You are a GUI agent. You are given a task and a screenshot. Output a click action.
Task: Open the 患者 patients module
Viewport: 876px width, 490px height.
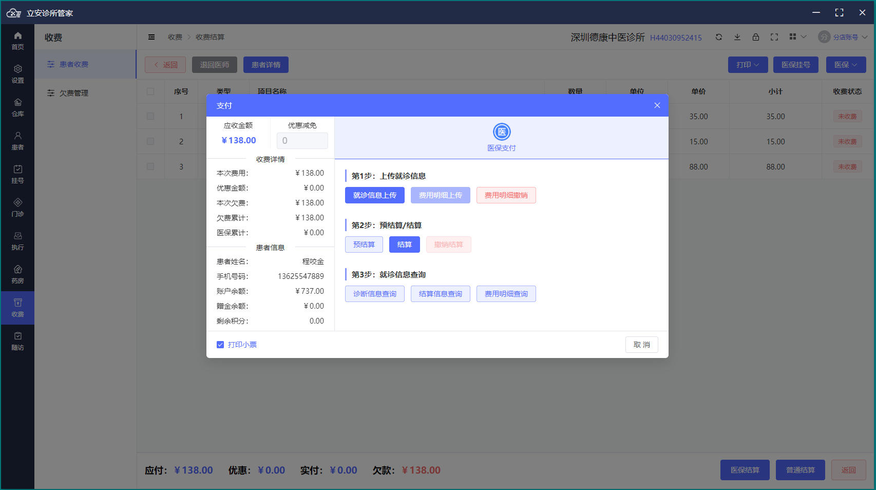click(x=17, y=141)
